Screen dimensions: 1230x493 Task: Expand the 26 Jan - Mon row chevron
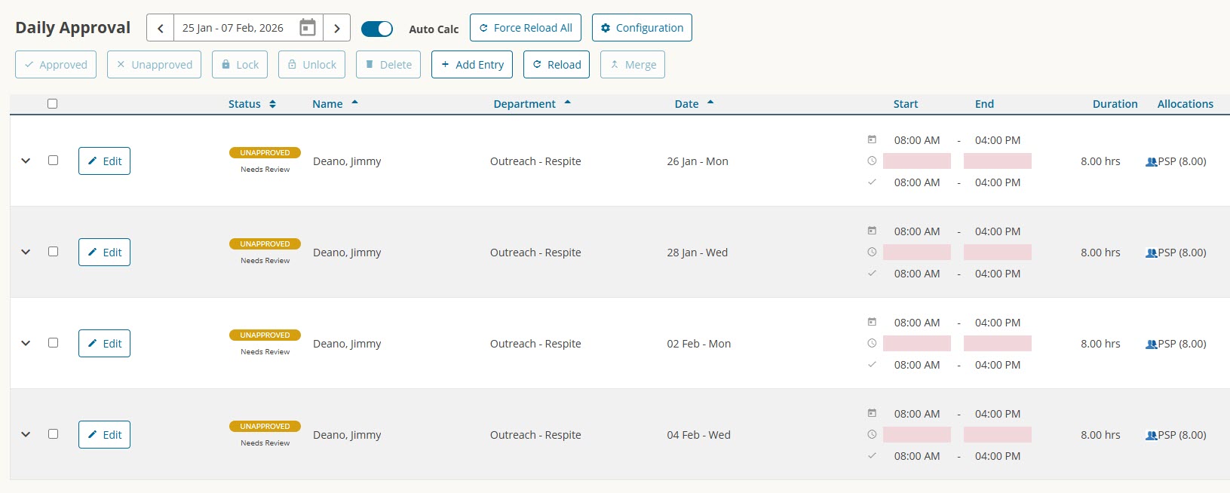coord(26,161)
